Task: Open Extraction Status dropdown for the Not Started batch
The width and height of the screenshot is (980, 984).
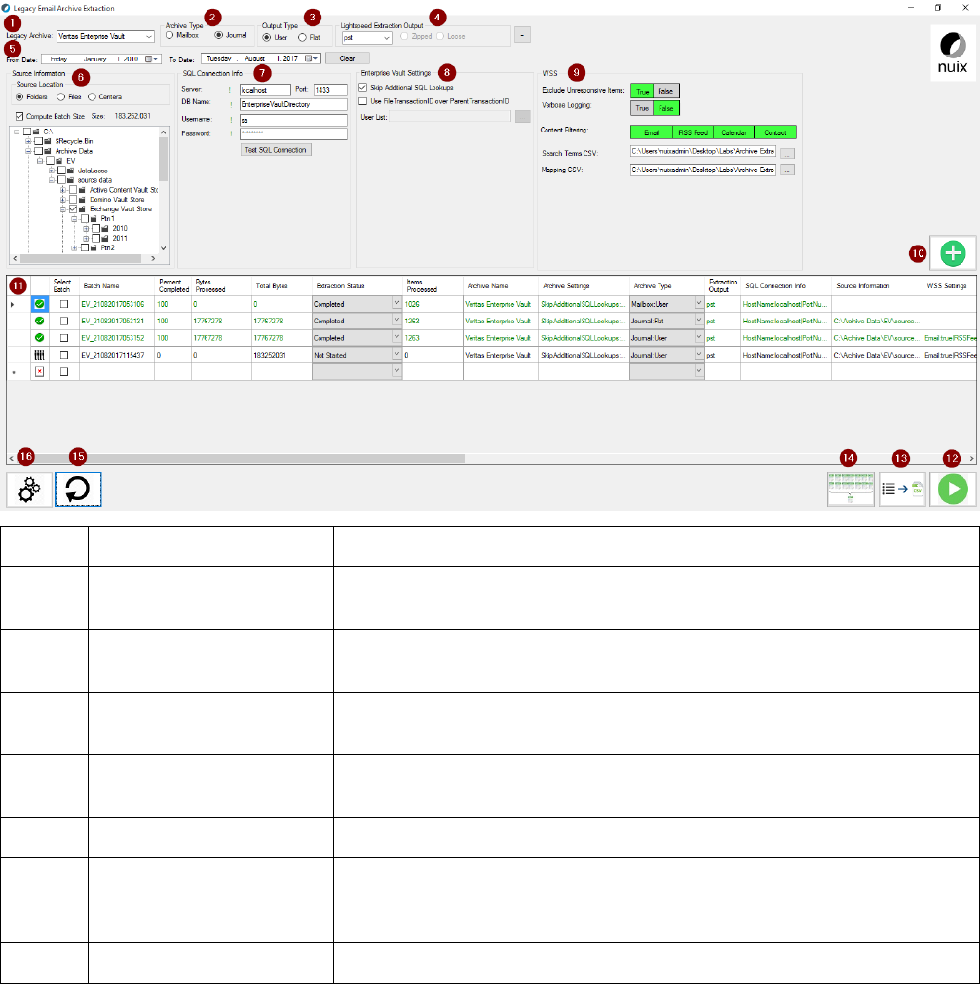Action: [x=396, y=354]
